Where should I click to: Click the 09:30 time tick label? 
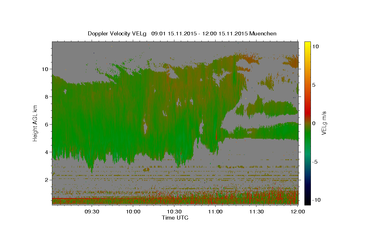click(x=92, y=212)
